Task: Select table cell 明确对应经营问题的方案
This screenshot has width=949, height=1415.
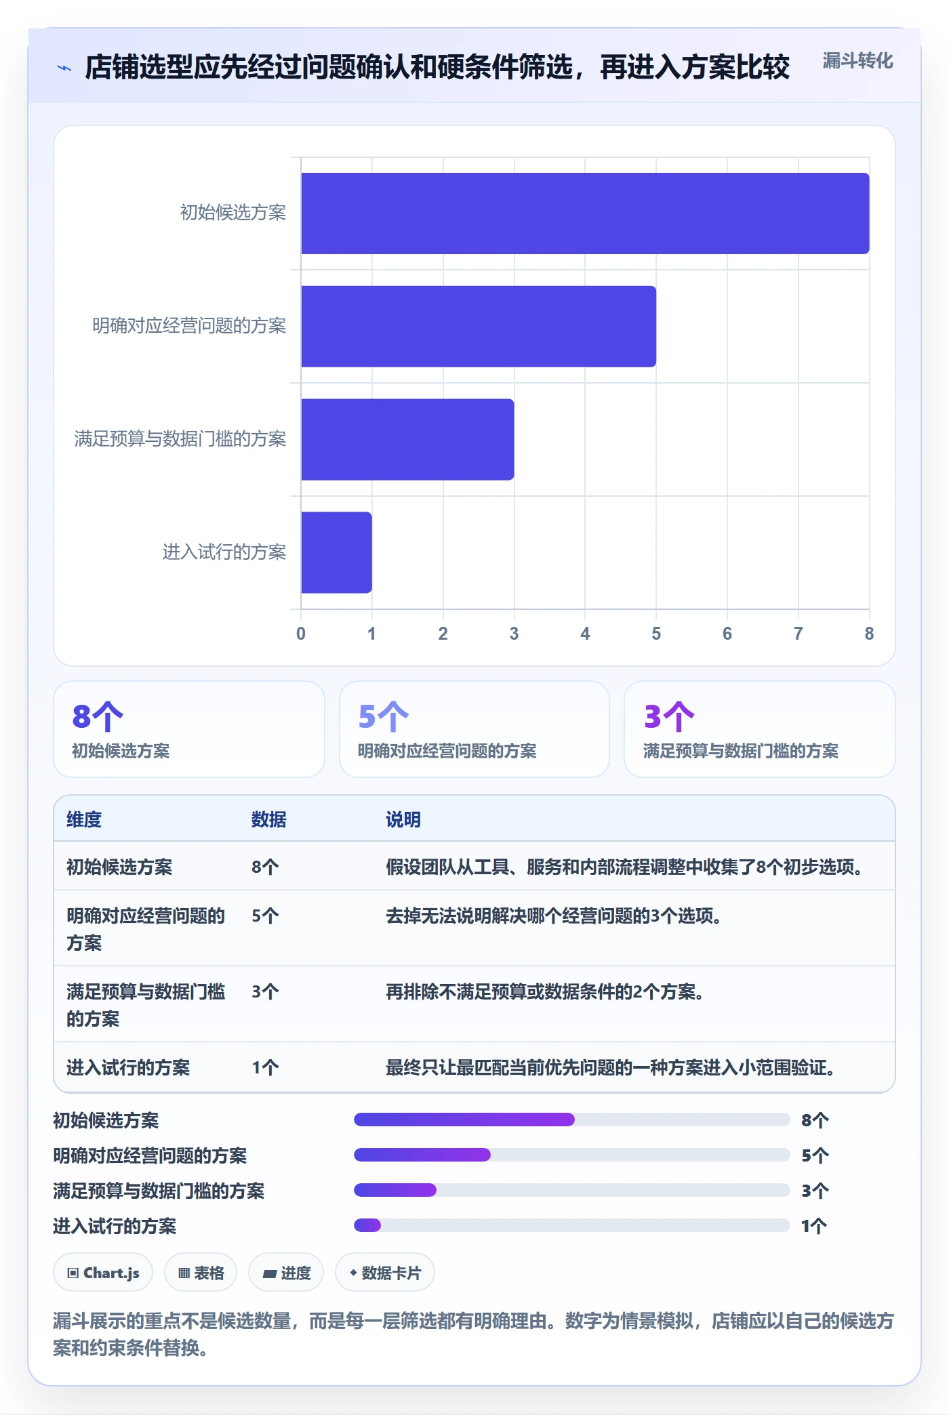Action: coord(146,929)
